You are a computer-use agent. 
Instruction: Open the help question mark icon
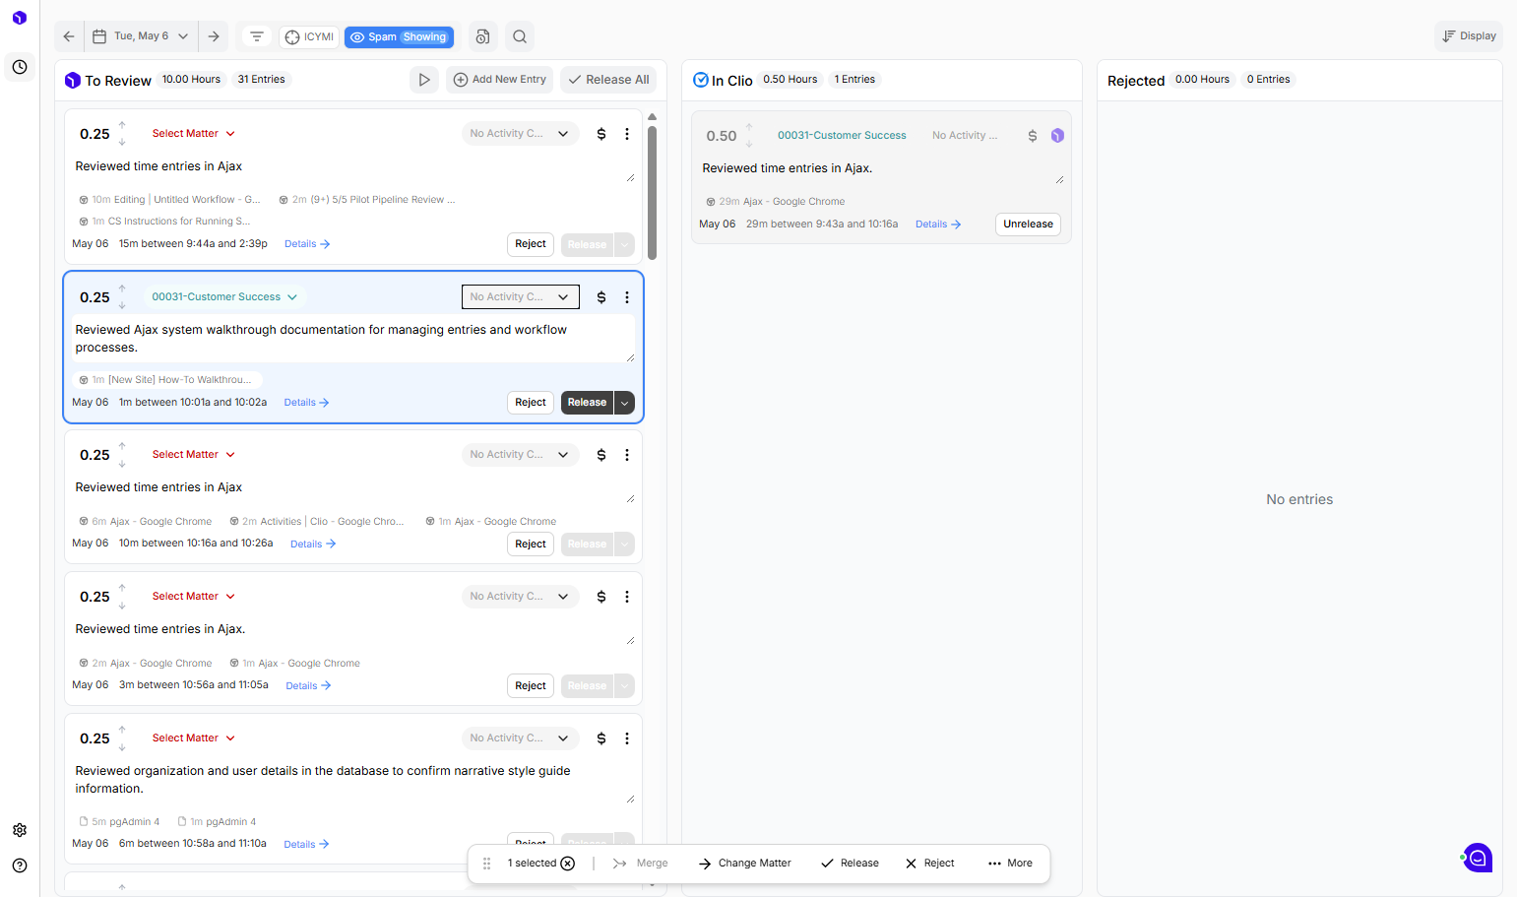pyautogui.click(x=20, y=865)
